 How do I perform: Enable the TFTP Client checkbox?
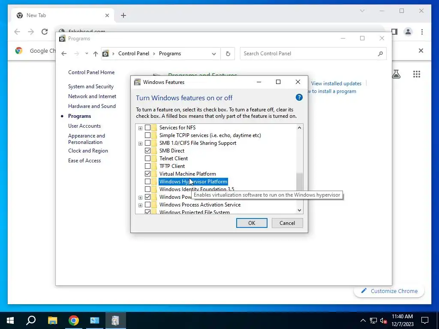147,166
